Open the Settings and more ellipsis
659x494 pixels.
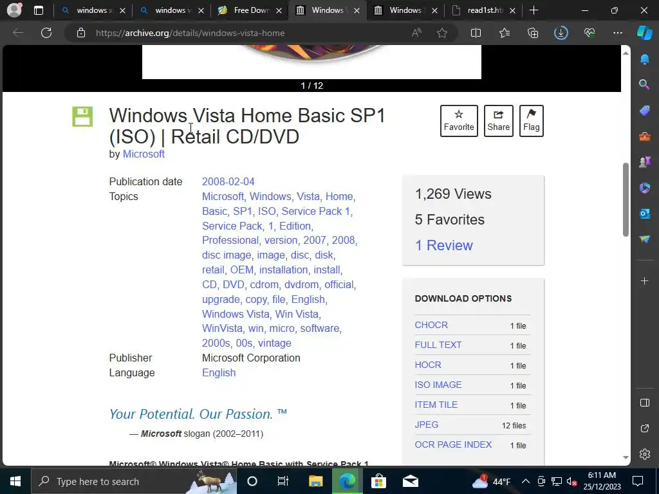pyautogui.click(x=618, y=33)
